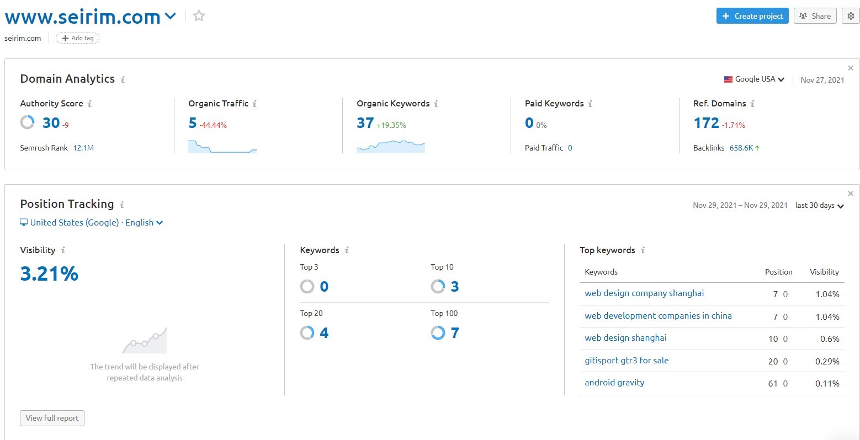Viewport: 860px width, 440px height.
Task: Click Backlinks value 658.6K
Action: (x=741, y=148)
